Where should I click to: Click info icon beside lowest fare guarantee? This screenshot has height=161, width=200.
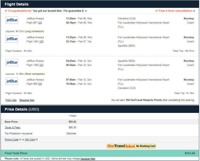86,11
